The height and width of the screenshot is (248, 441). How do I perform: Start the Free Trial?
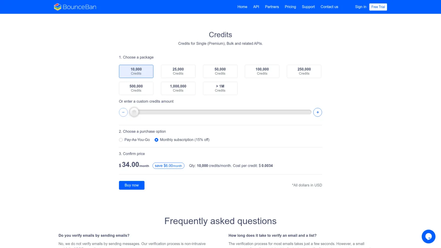[378, 7]
